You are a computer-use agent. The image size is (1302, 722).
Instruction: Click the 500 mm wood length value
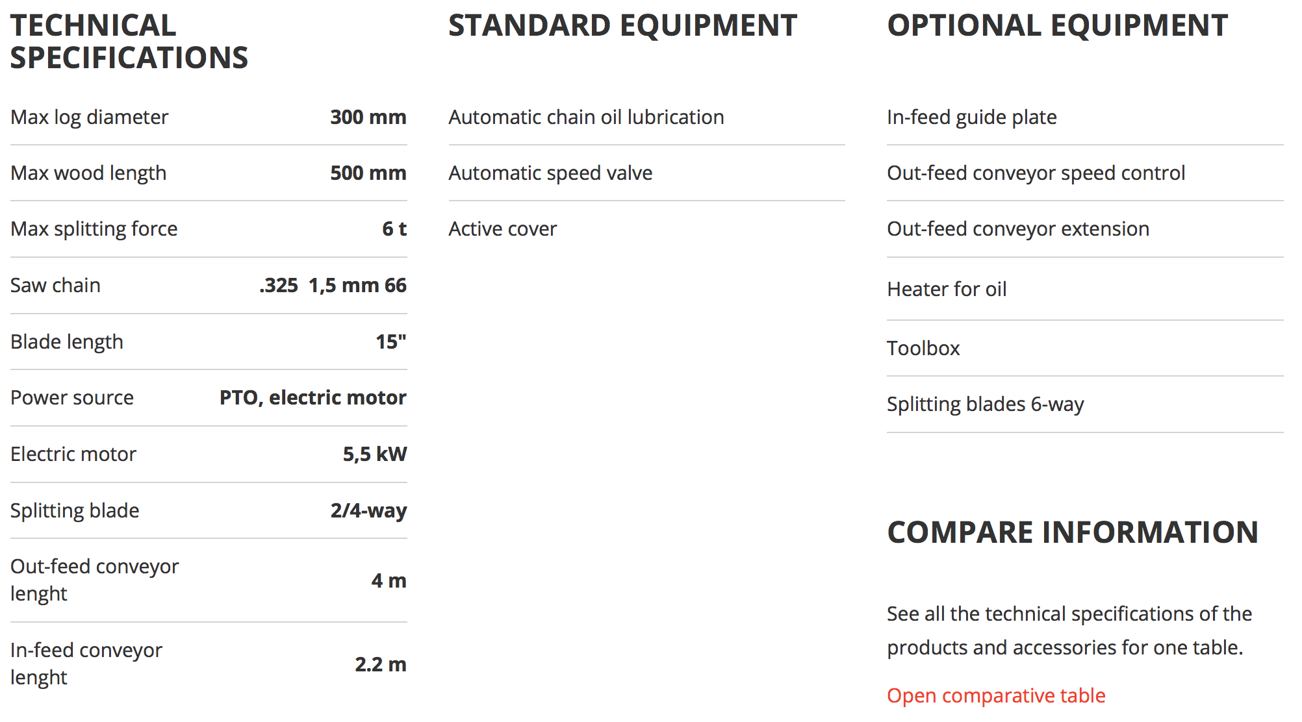[368, 173]
